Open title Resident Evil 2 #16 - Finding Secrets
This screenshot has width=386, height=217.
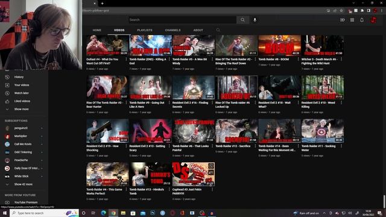(190, 104)
